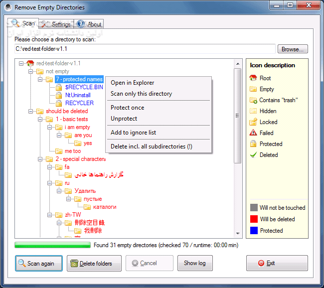Click the Root icon in Icon description legend
Viewport: 324px width, 288px height.
pos(253,78)
